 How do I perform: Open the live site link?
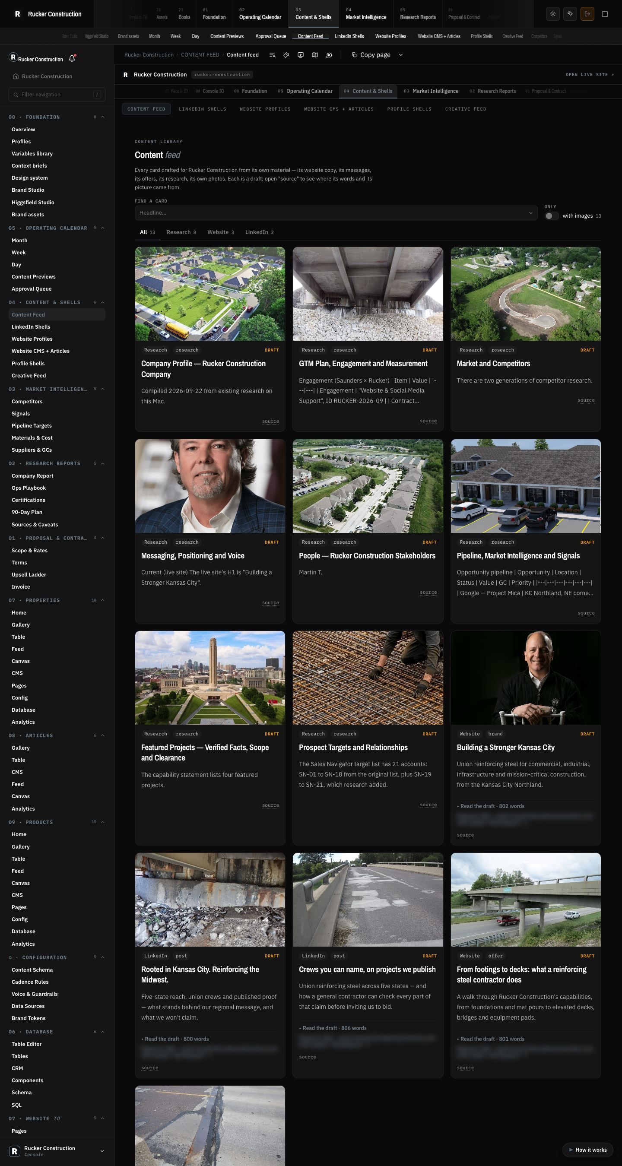590,75
